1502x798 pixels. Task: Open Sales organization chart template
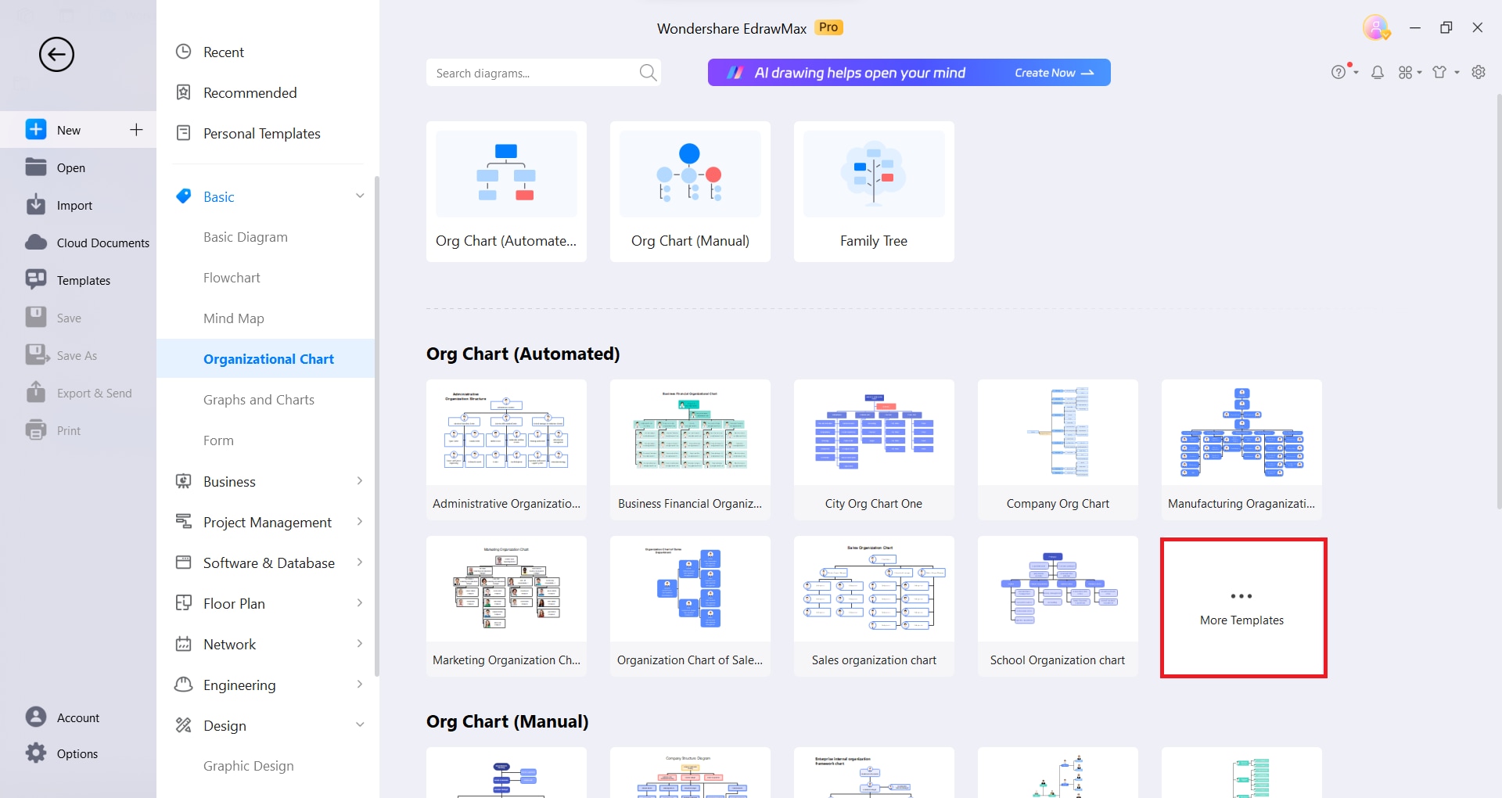tap(874, 606)
